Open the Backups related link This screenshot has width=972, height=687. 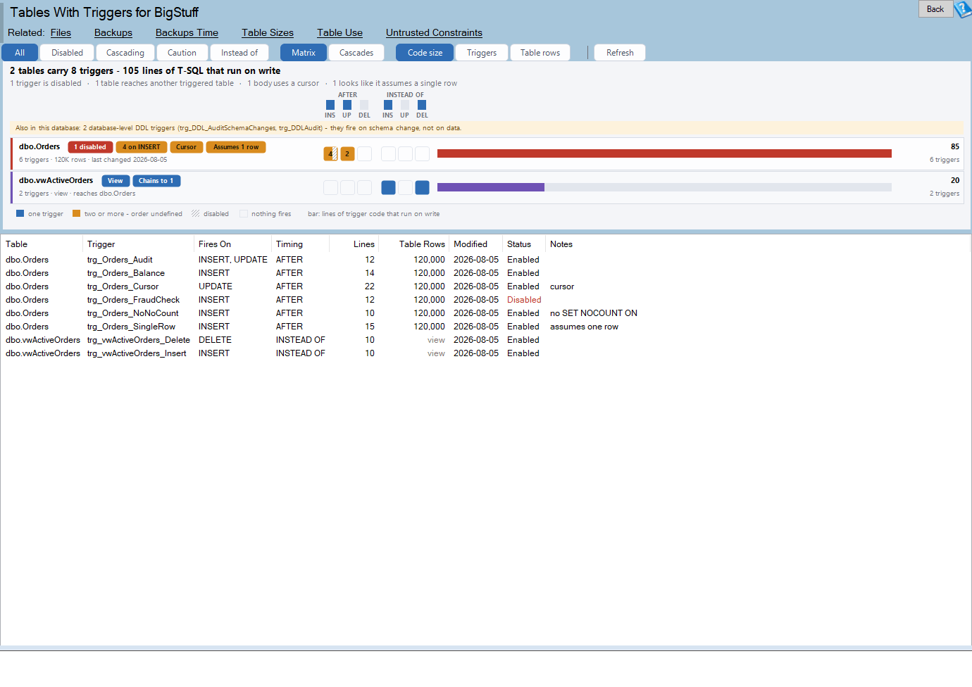tap(113, 33)
